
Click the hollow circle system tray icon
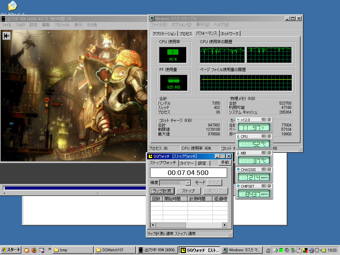[x=317, y=250]
